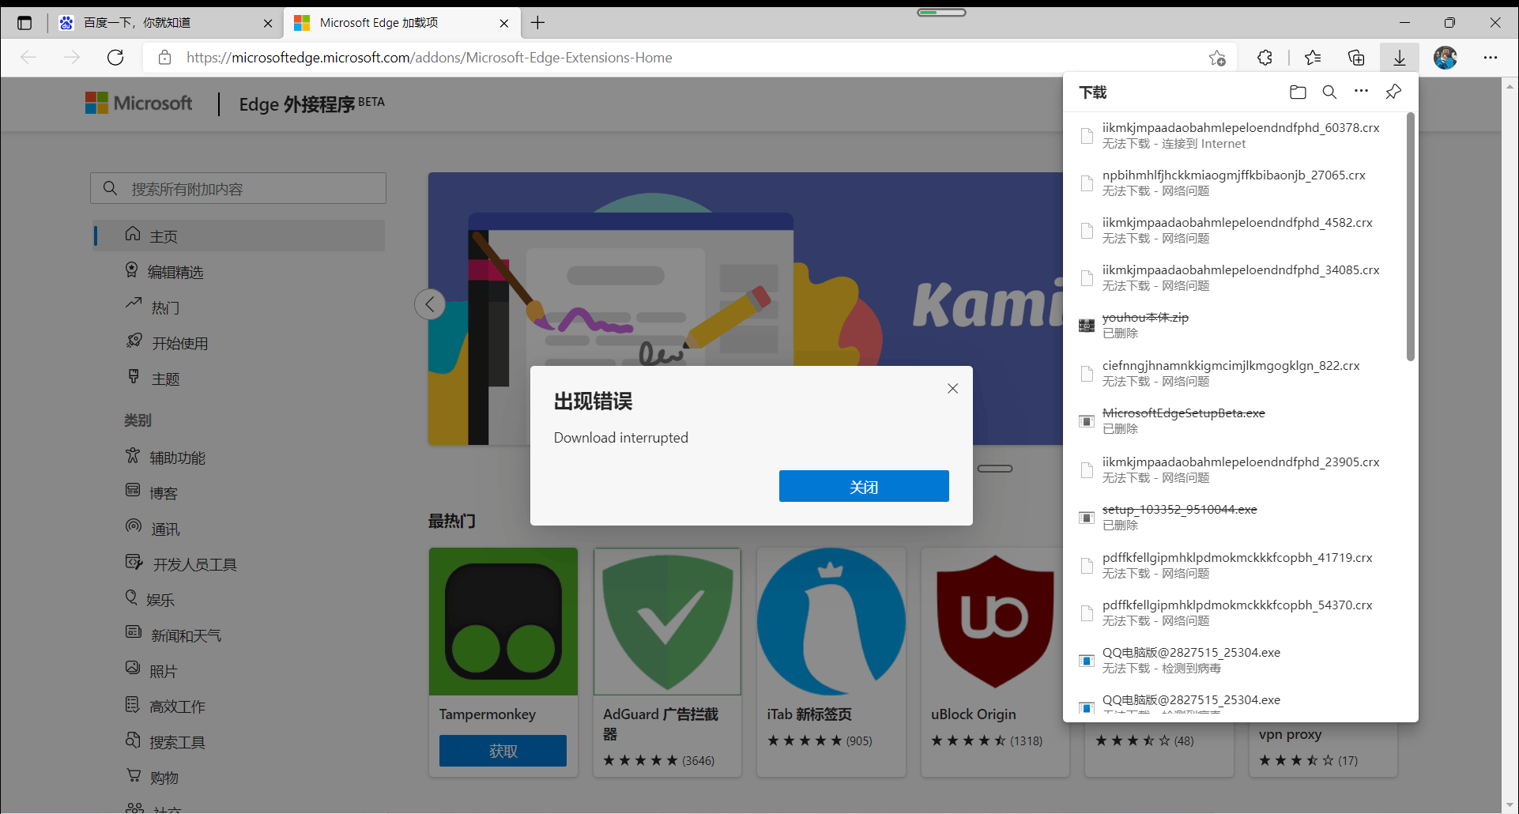The image size is (1519, 814).
Task: Add this page to favorites (star plus icon)
Action: click(1217, 58)
